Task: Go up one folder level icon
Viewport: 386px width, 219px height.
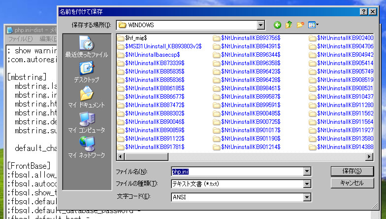Action: 289,25
